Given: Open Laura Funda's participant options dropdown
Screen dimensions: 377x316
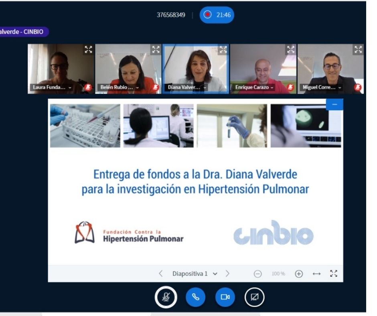Looking at the screenshot, I should (x=70, y=87).
